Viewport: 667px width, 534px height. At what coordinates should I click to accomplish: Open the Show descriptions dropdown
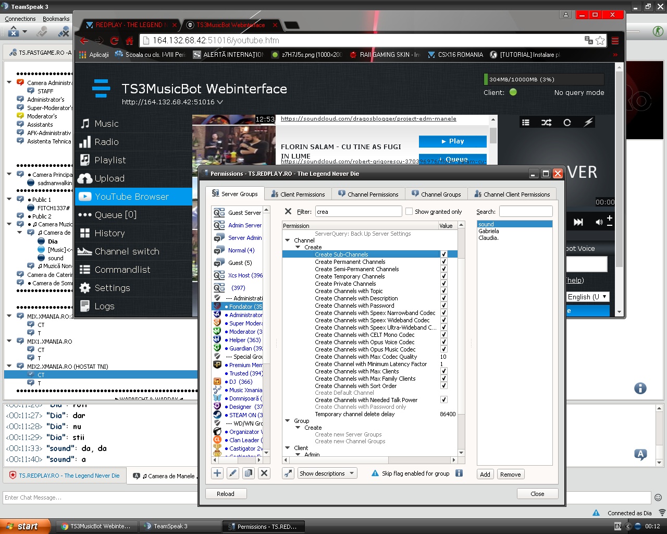pos(327,474)
